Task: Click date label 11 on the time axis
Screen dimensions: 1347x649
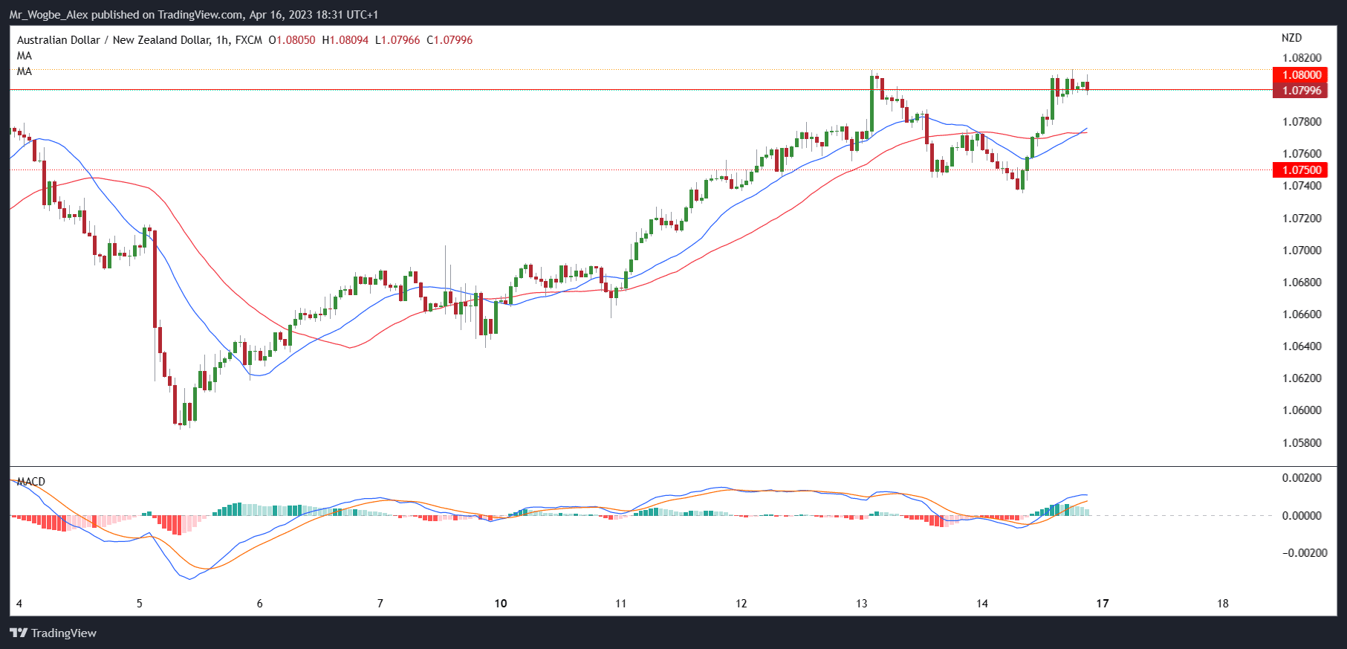Action: coord(621,604)
